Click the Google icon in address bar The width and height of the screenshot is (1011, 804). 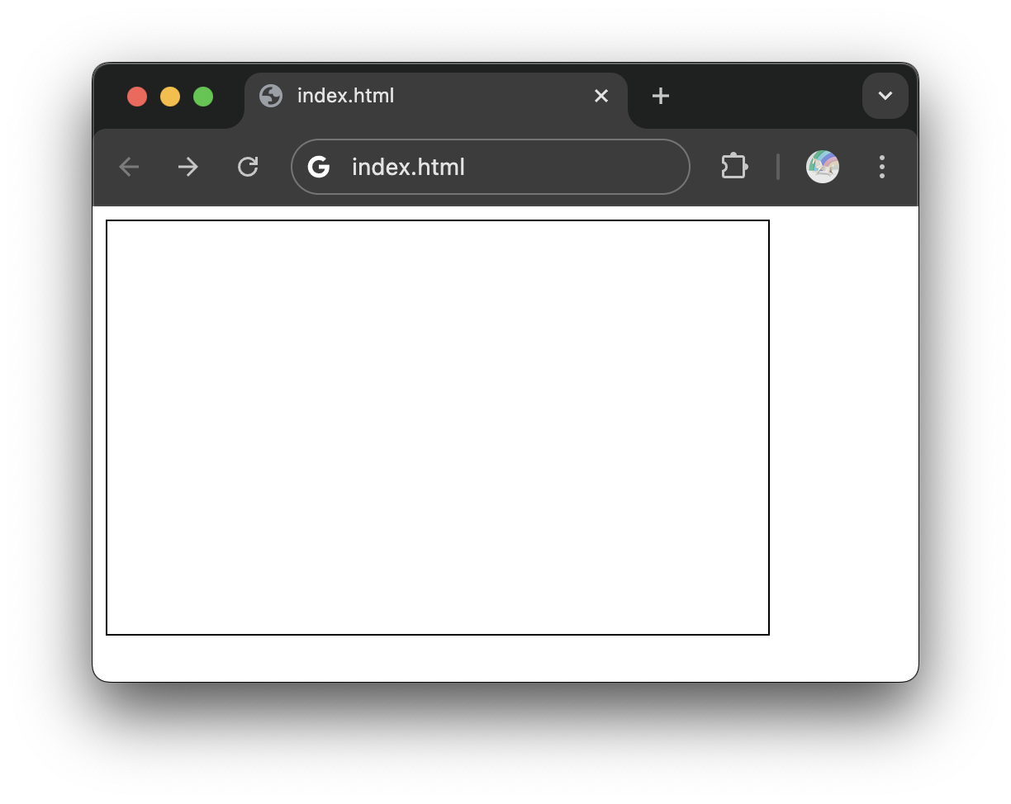click(319, 167)
